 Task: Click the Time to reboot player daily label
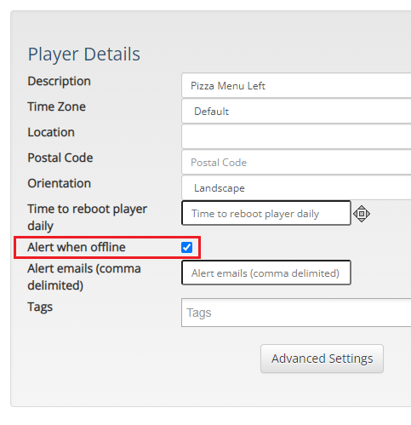coord(87,217)
